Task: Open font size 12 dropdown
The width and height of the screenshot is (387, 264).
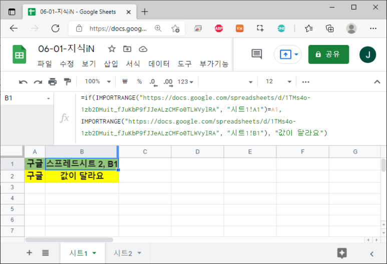Action: (278, 81)
